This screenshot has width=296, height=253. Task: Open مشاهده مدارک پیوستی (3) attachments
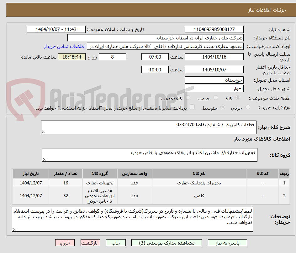tap(166, 243)
